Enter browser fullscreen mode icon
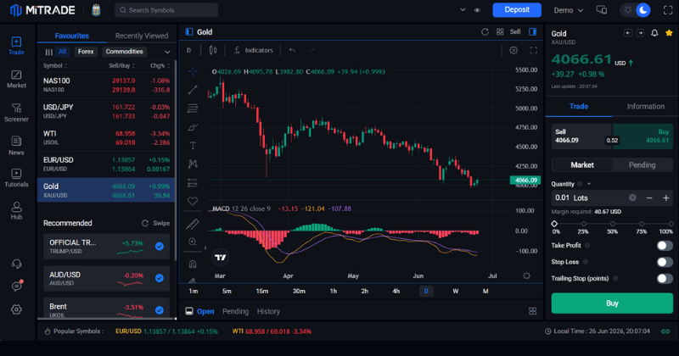This screenshot has height=356, width=679. pos(668,10)
